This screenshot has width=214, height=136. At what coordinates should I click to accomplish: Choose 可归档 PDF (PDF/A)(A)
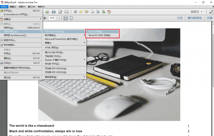click(64, 69)
